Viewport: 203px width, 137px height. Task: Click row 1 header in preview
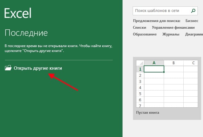140,69
